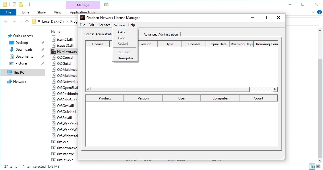This screenshot has height=170, width=323.
Task: Click the Graebert app icon in title bar
Action: pyautogui.click(x=83, y=18)
